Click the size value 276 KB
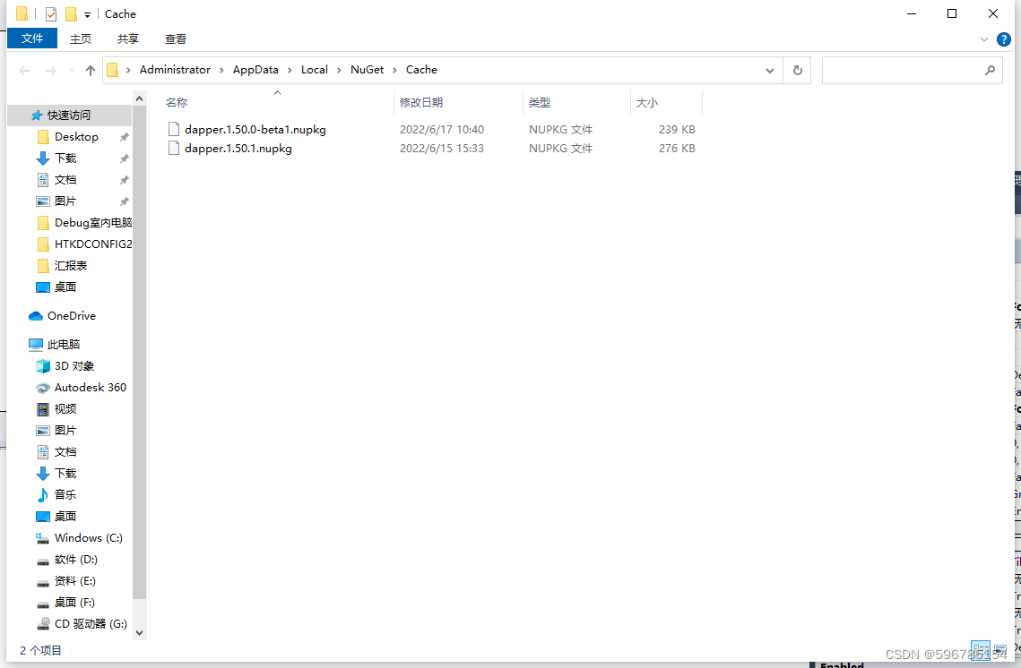This screenshot has width=1021, height=668. click(677, 149)
